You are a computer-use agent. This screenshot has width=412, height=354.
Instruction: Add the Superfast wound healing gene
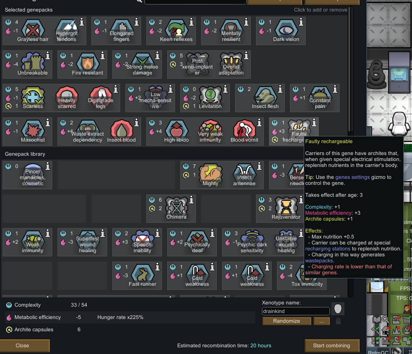(88, 242)
